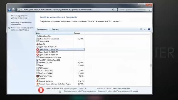Click http://www.opera.com/download in details pane
This screenshot has width=178, height=100.
[125, 91]
